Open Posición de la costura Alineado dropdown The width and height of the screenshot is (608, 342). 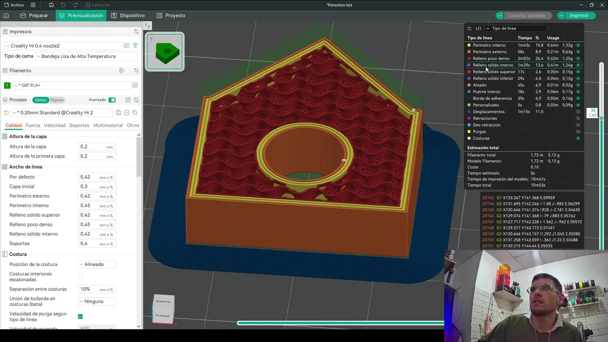coord(97,264)
